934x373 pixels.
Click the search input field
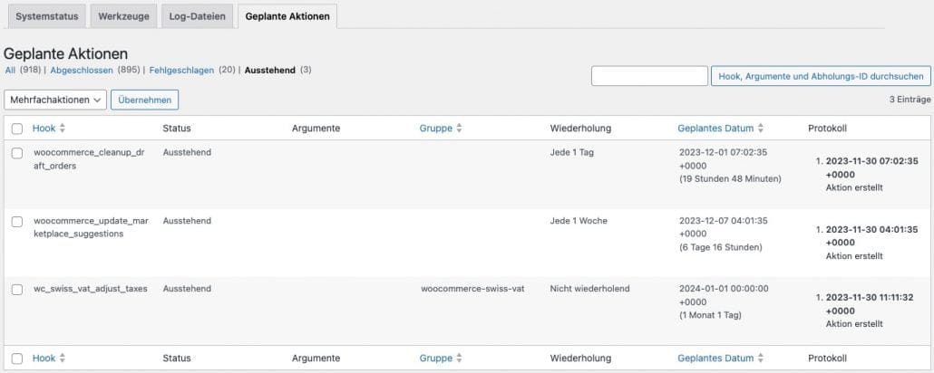(649, 76)
